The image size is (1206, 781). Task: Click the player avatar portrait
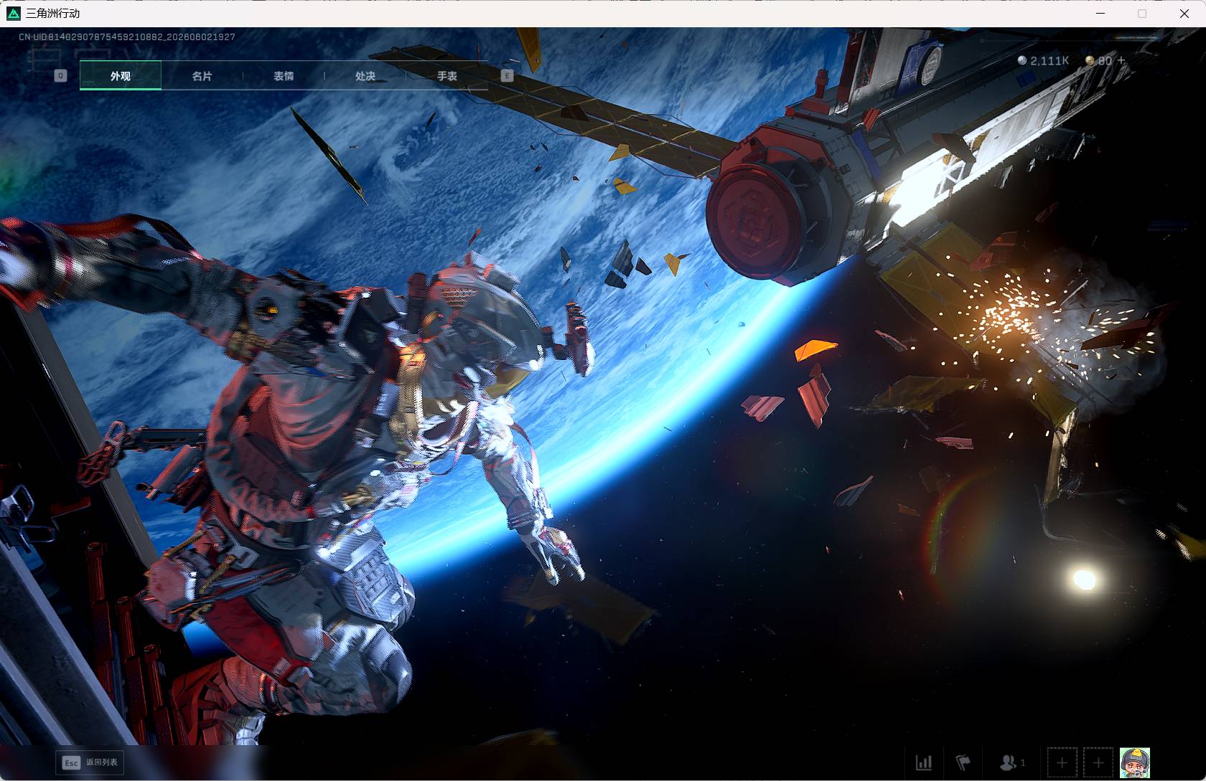1135,762
